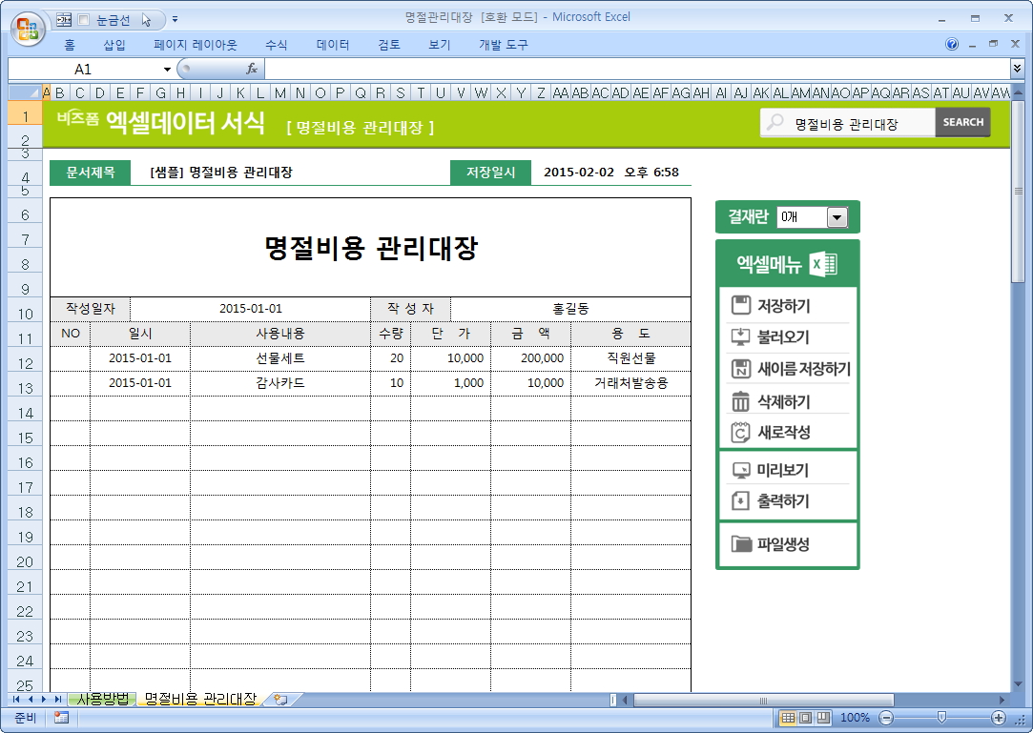Toggle the 눈금선 gridlines checkbox

pos(83,19)
